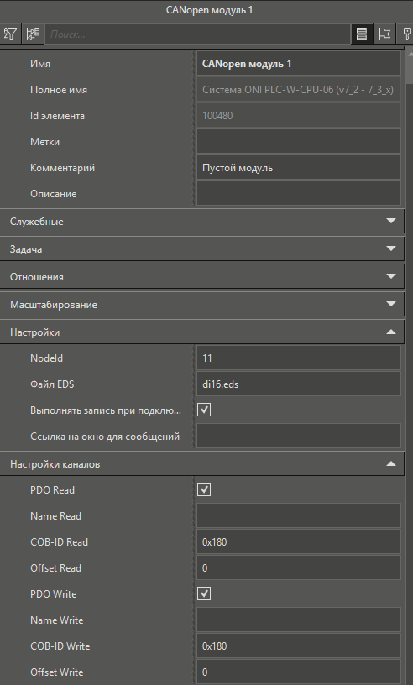Uncheck the PDO Write checkbox
The width and height of the screenshot is (413, 685).
[x=204, y=593]
